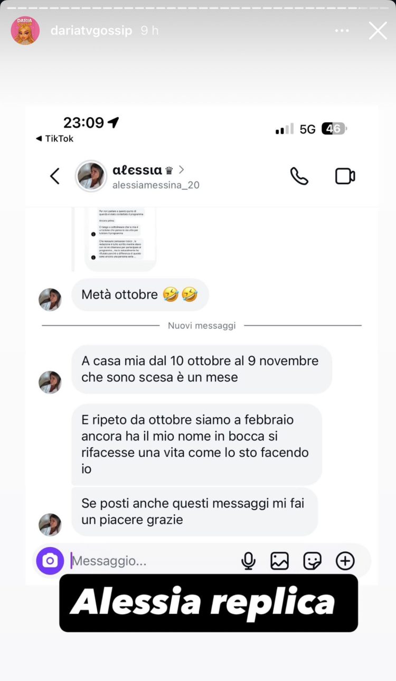Tap the plus icon for more options
Viewport: 396px width, 681px height.
click(x=345, y=561)
